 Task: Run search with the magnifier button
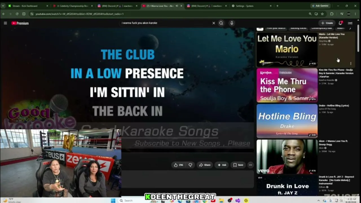(221, 23)
